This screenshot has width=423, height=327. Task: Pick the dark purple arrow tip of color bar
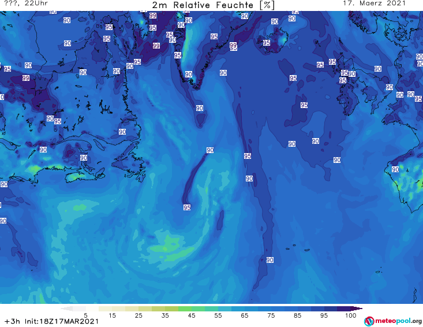coord(357,309)
